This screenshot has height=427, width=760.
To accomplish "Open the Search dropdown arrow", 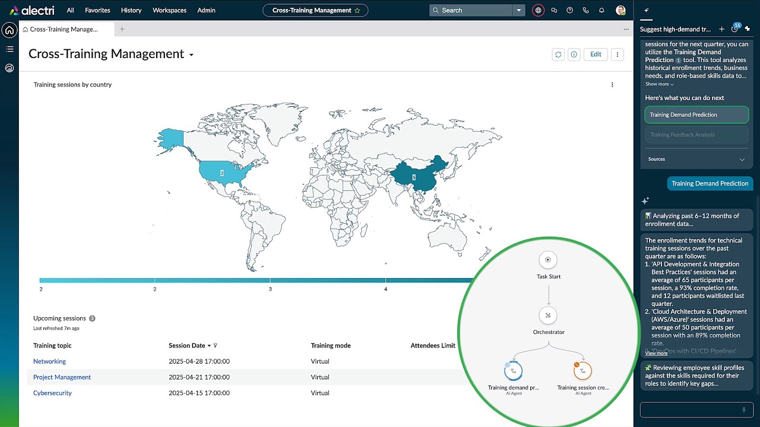I will pos(520,10).
